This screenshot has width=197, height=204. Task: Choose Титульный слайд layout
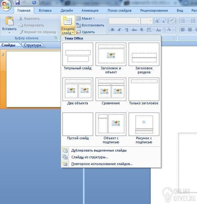tap(78, 56)
